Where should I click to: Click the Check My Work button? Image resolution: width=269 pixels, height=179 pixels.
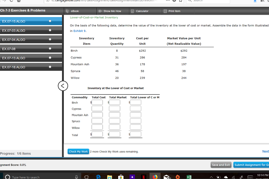coord(78,151)
